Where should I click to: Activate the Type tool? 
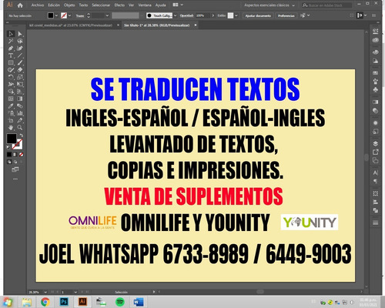(11, 55)
